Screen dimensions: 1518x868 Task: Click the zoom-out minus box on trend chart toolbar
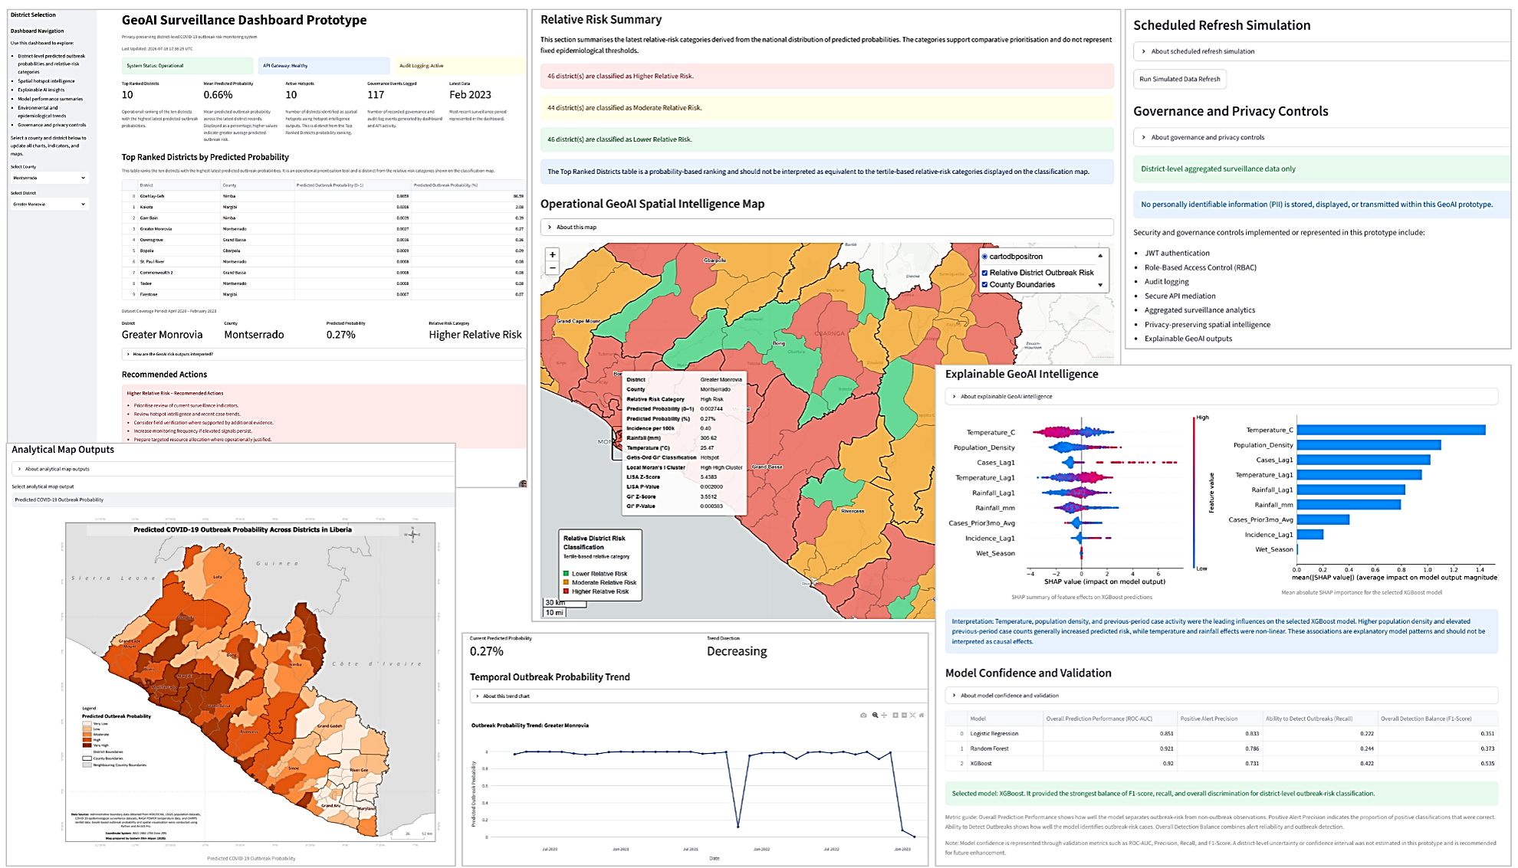[x=904, y=715]
